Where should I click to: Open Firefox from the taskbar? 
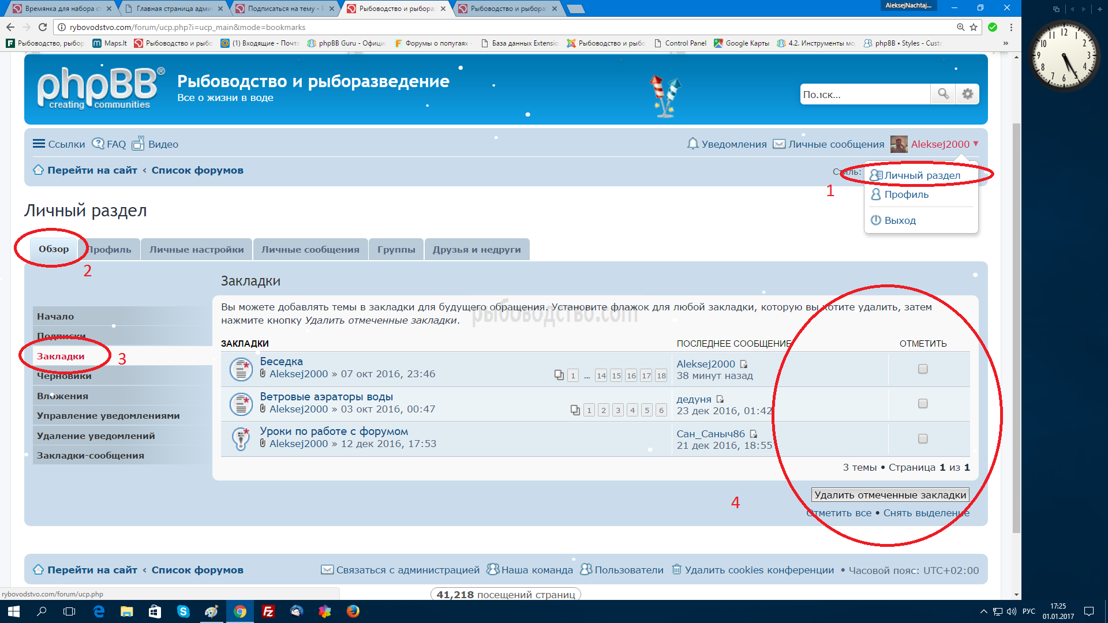tap(353, 611)
